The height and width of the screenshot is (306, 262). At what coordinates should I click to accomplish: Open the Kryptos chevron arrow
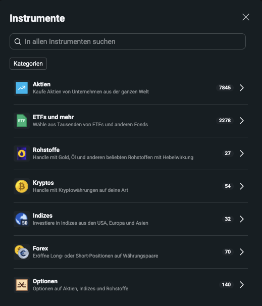coord(242,186)
